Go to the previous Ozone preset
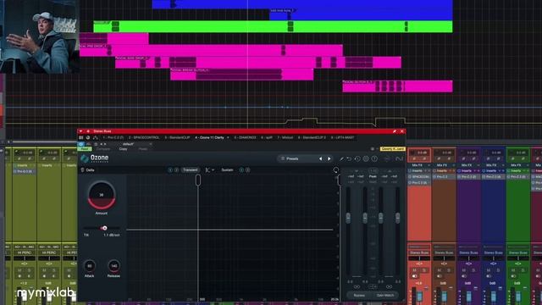 click(320, 158)
